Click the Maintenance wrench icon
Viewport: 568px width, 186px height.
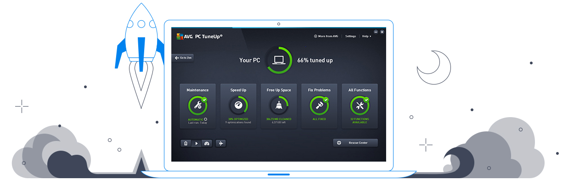point(198,106)
